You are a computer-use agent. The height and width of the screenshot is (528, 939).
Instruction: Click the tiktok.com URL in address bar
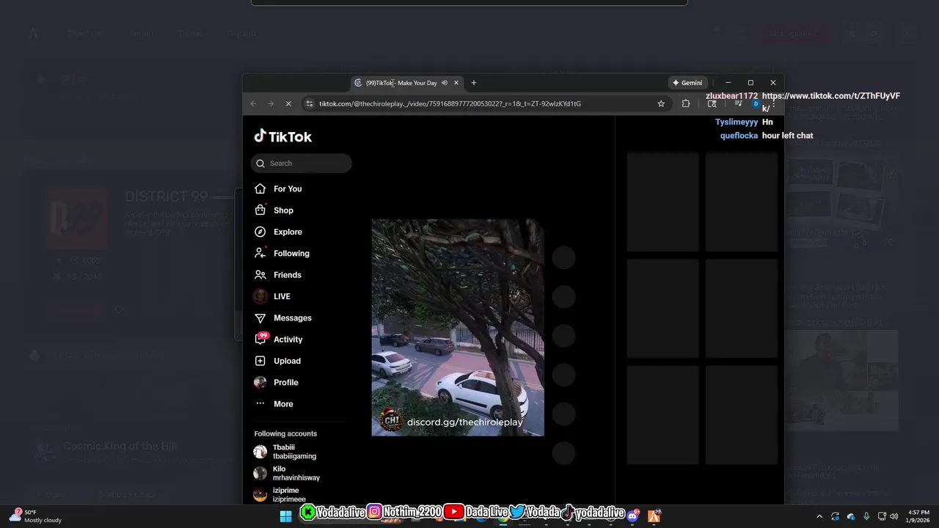[450, 103]
